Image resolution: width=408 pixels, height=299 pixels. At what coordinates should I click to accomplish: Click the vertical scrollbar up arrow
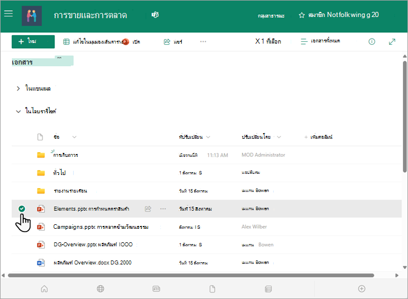click(x=405, y=56)
